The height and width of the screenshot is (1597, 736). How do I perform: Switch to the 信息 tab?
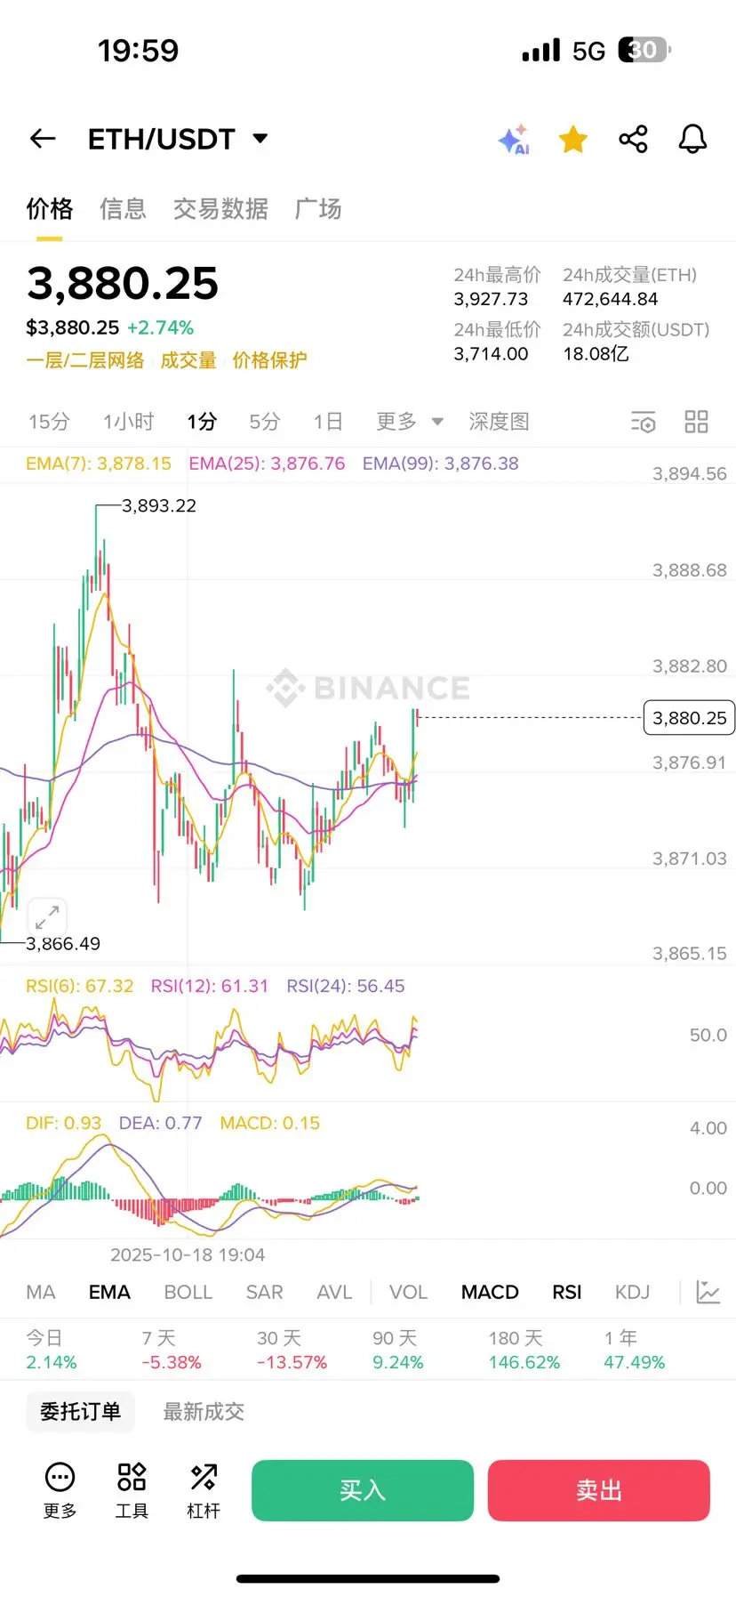pos(123,209)
